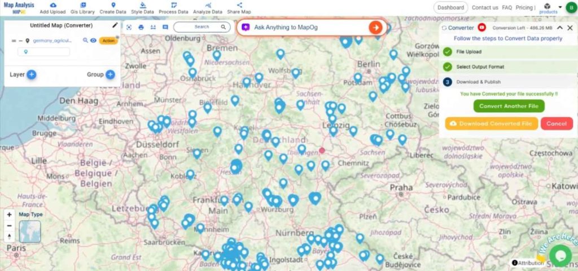Click the pencil icon to rename the map
The height and width of the screenshot is (271, 578).
[x=115, y=25]
